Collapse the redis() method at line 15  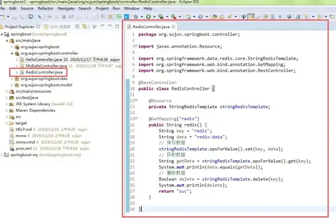pos(136,118)
